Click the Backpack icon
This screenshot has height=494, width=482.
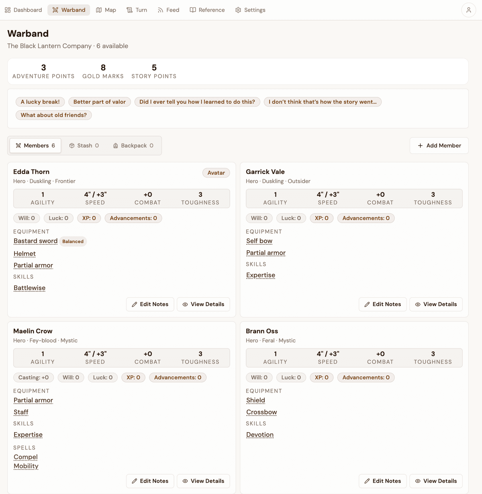(x=116, y=146)
